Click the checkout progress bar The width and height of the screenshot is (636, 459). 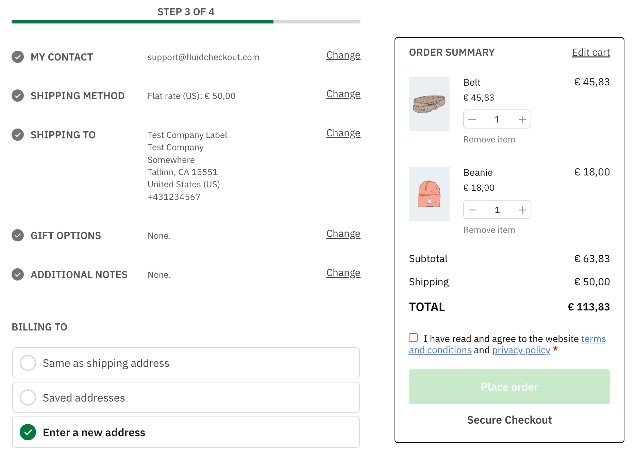(x=186, y=22)
